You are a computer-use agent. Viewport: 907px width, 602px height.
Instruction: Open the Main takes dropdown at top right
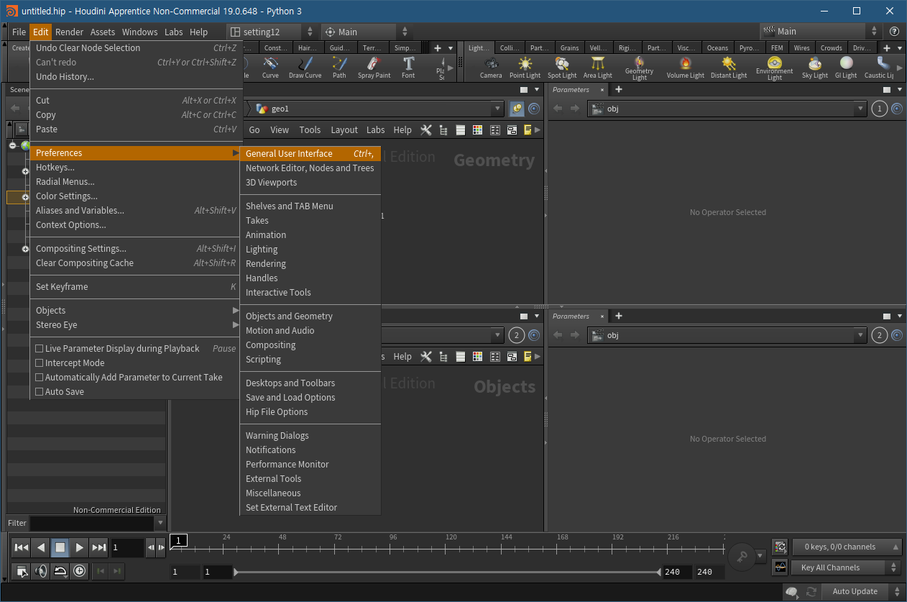click(820, 32)
